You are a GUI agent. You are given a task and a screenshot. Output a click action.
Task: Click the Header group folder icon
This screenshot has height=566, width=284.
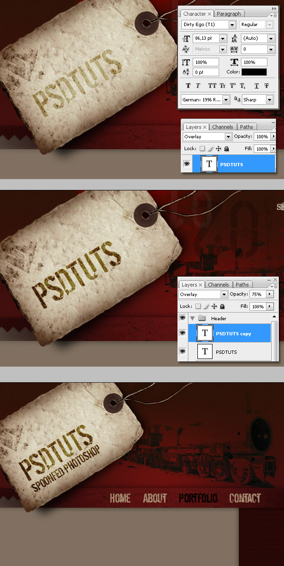coord(202,318)
